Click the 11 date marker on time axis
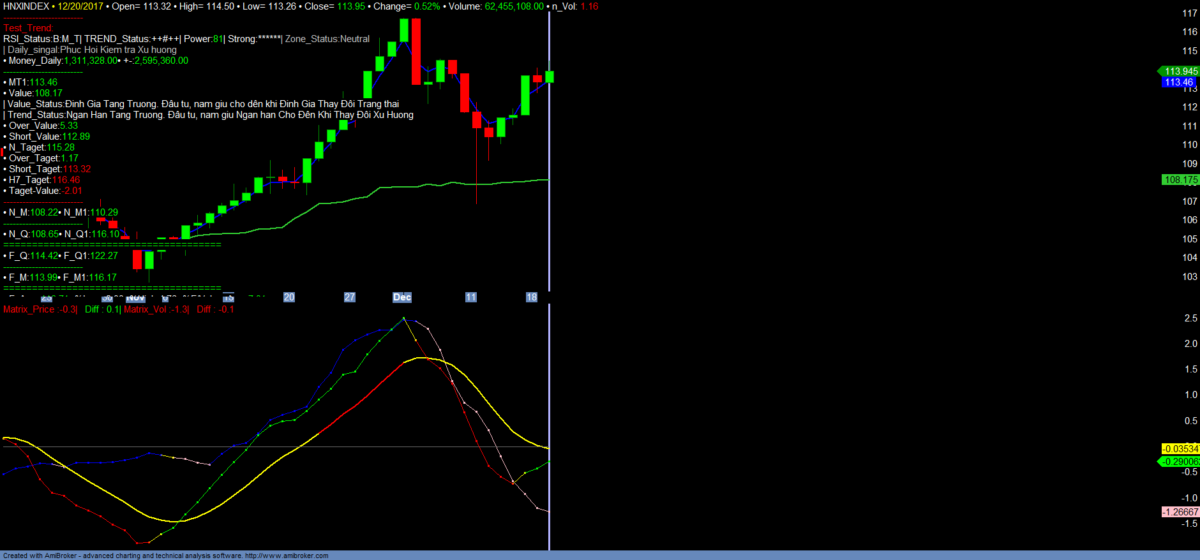The height and width of the screenshot is (560, 1200). click(471, 297)
